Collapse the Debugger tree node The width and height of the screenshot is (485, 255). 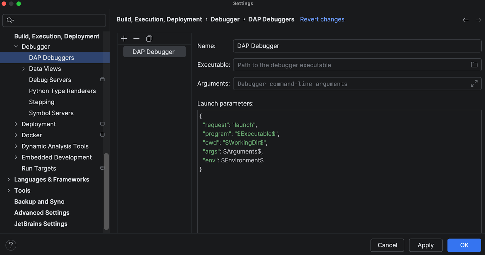[16, 47]
